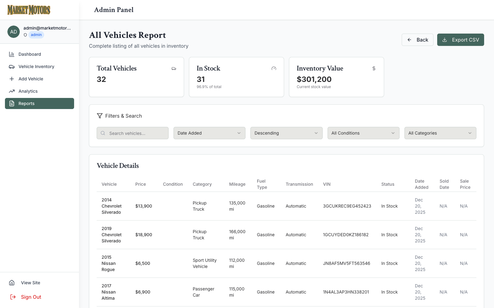The height and width of the screenshot is (308, 494).
Task: Click the AD user avatar
Action: point(14,32)
